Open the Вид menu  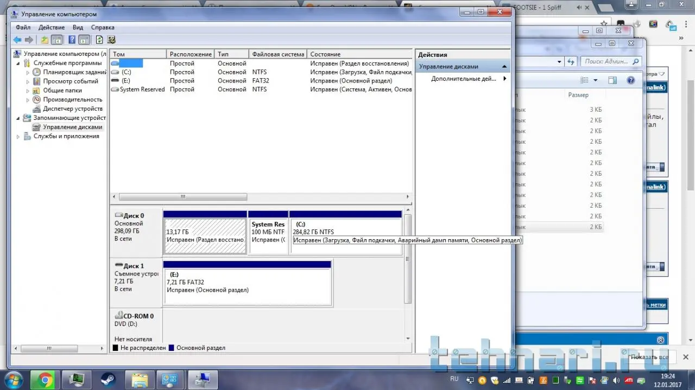(78, 27)
